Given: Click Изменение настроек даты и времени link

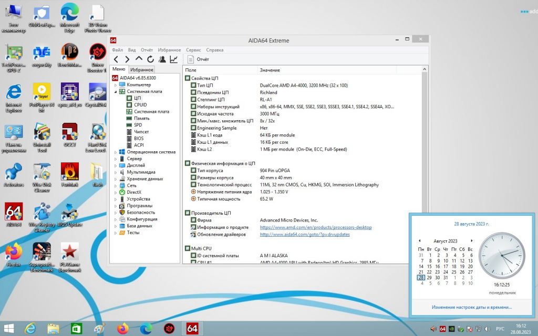Looking at the screenshot, I should pyautogui.click(x=472, y=307).
